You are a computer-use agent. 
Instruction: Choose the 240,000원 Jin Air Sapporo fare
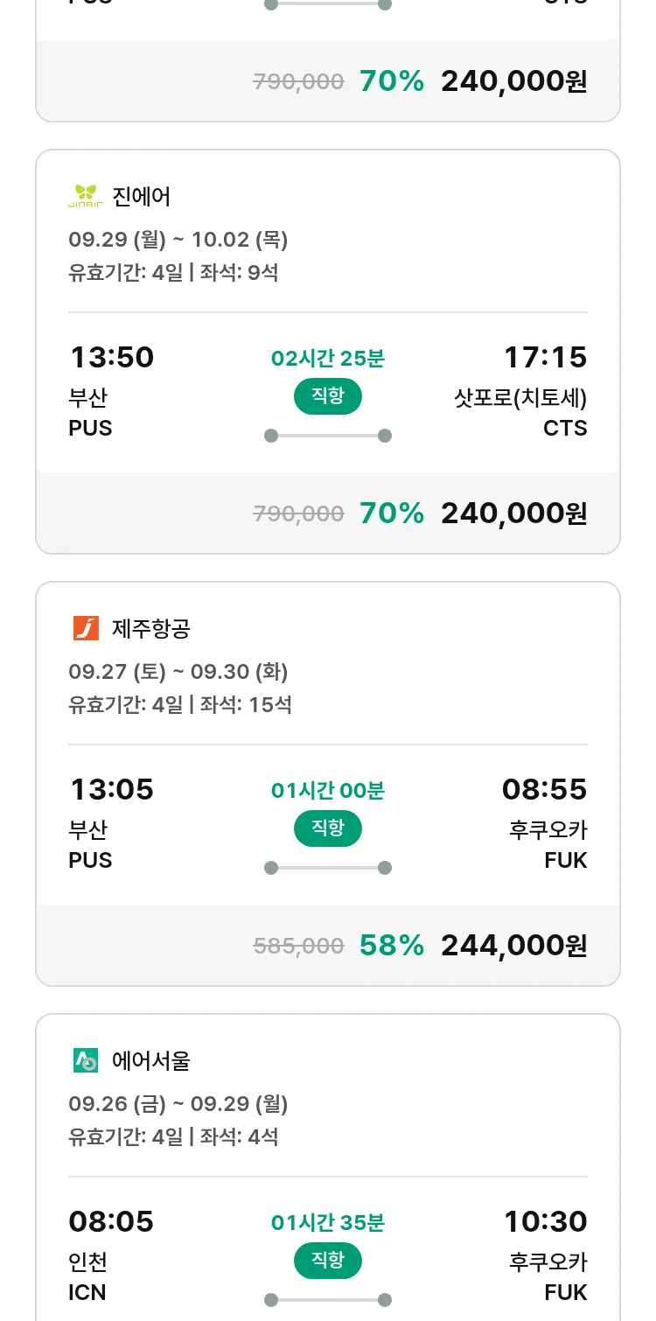click(x=513, y=513)
